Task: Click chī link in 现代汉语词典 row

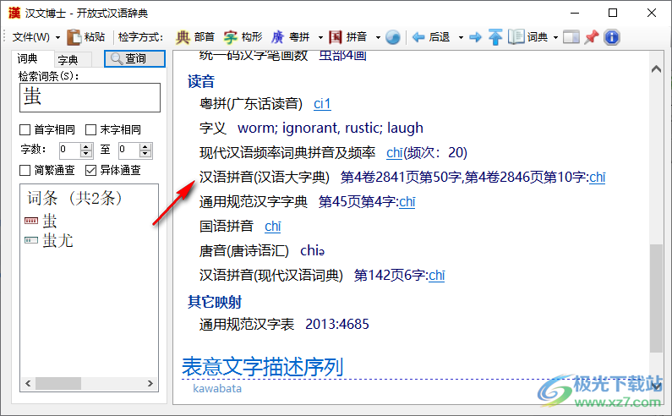Action: coord(437,276)
